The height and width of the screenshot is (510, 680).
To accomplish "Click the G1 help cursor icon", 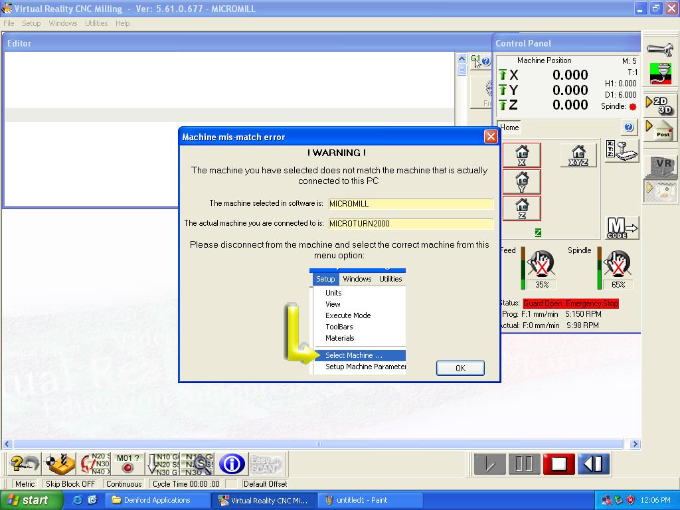I will pos(481,61).
